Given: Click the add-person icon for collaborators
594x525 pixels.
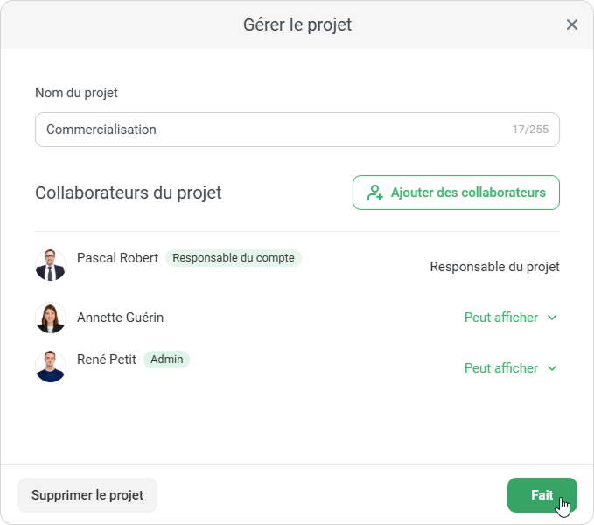Looking at the screenshot, I should (375, 192).
